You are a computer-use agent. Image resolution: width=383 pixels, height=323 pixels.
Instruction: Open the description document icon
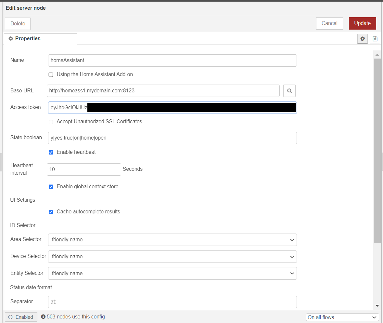tap(375, 39)
